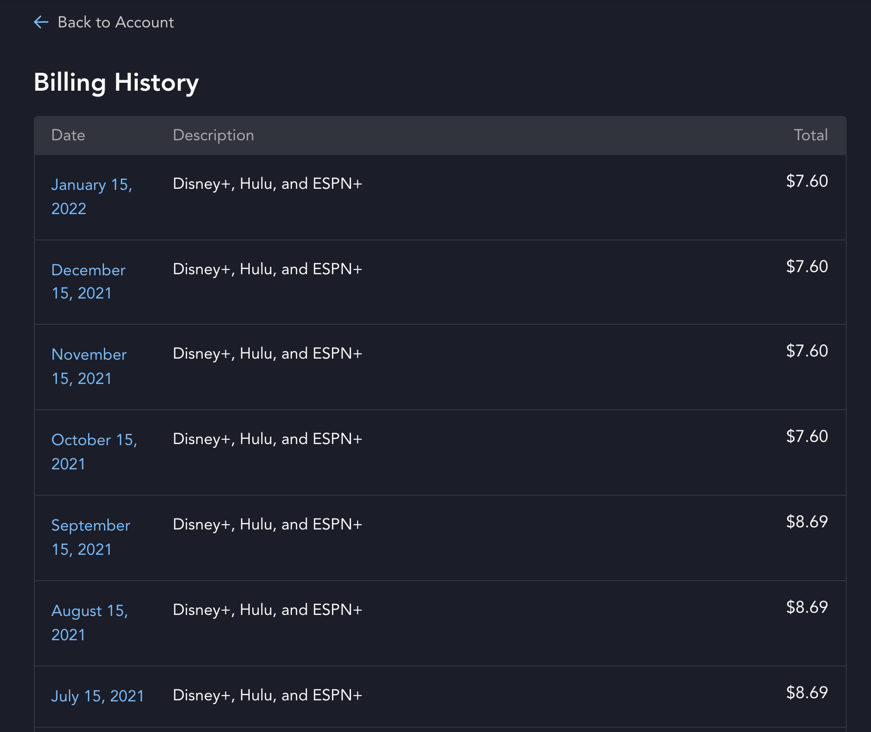This screenshot has height=732, width=871.
Task: Click the September 2021 $8.69 total
Action: (807, 522)
